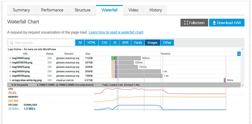
Task: Click the URL column header
Action: [x=26, y=54]
